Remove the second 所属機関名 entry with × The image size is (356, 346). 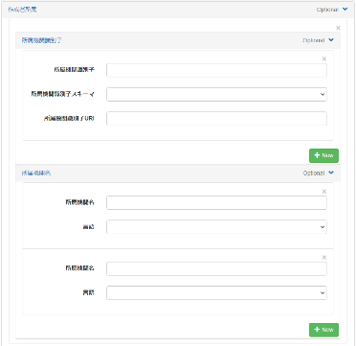click(x=324, y=258)
